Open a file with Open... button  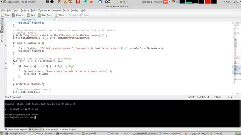pos(18,15)
